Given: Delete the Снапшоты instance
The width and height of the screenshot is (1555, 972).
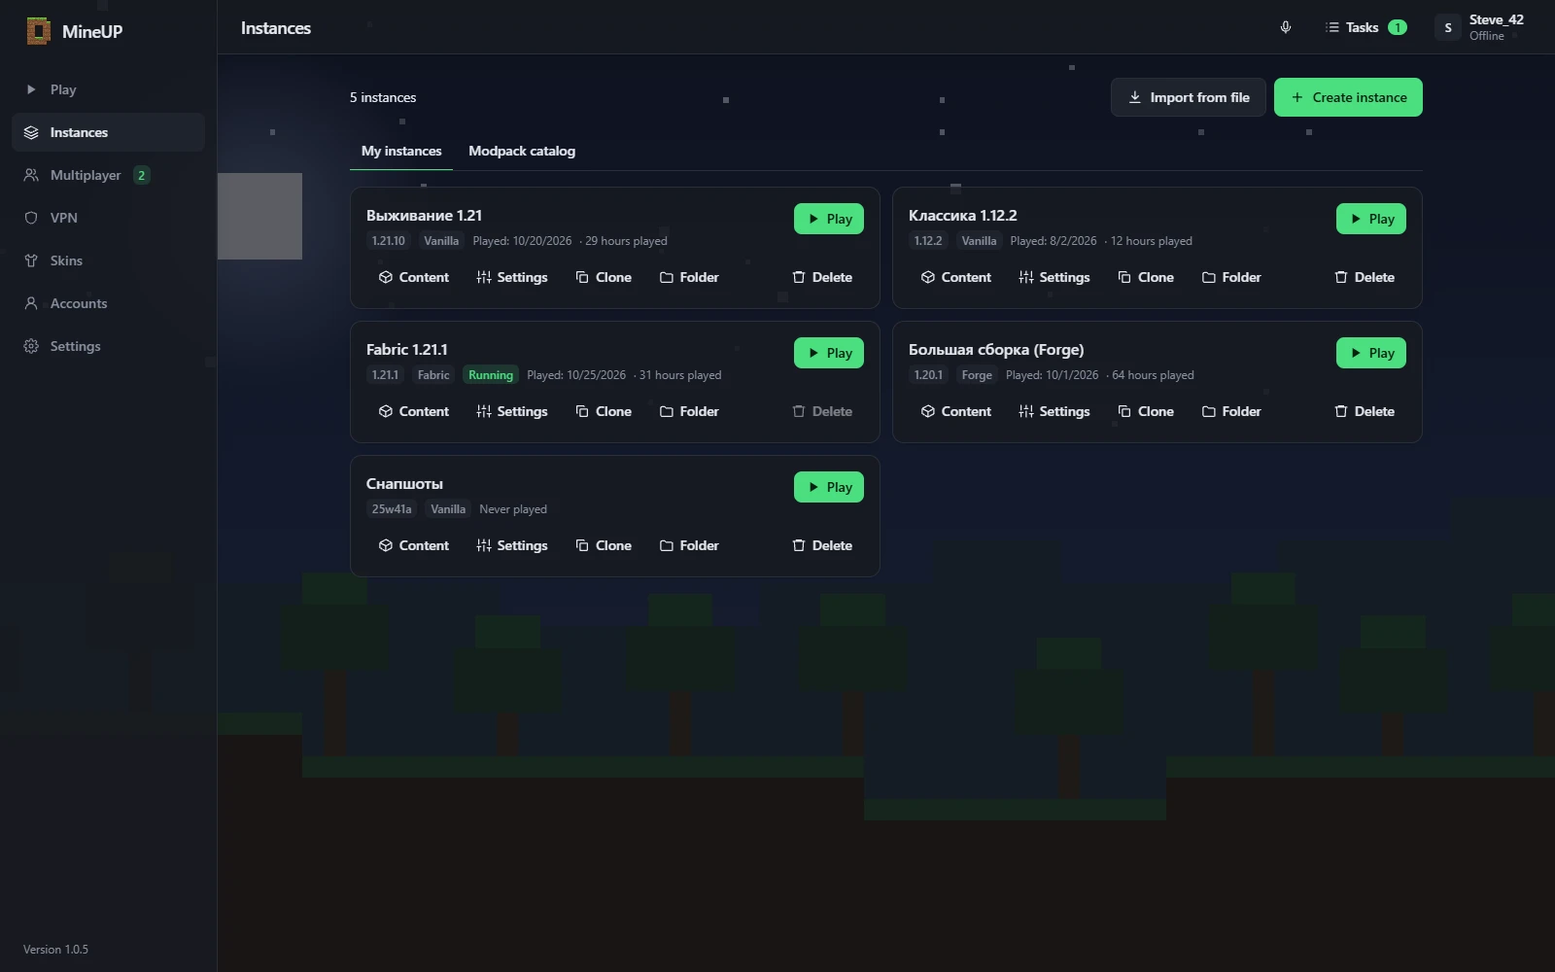Looking at the screenshot, I should 822,545.
